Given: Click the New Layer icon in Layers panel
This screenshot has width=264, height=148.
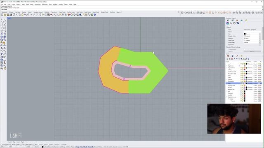Looking at the screenshot, I should (227, 59).
